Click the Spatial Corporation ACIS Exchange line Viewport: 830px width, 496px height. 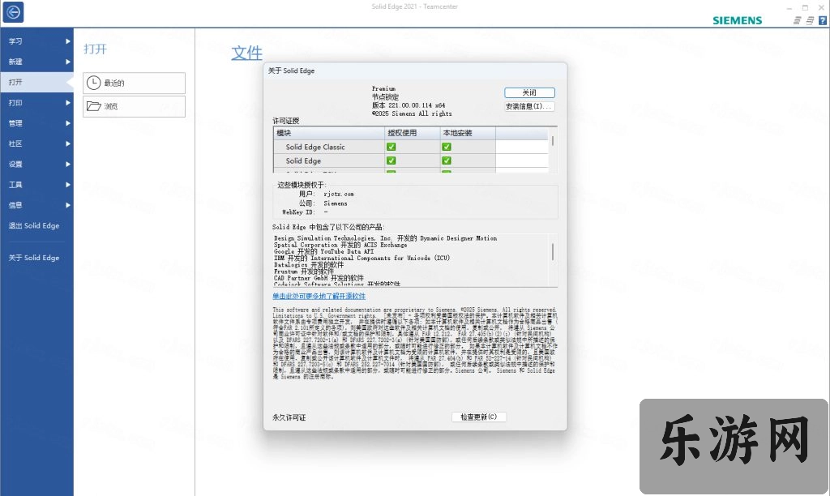pos(340,245)
